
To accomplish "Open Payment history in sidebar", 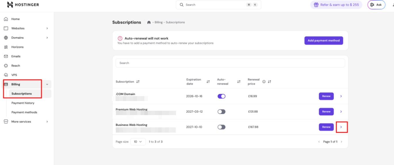I will click(x=23, y=103).
